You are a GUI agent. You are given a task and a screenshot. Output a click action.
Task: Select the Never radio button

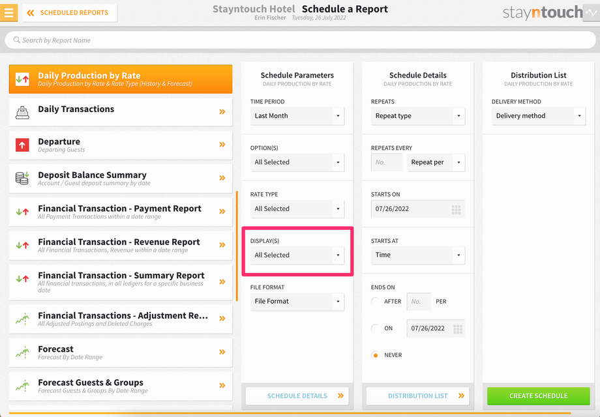(376, 355)
